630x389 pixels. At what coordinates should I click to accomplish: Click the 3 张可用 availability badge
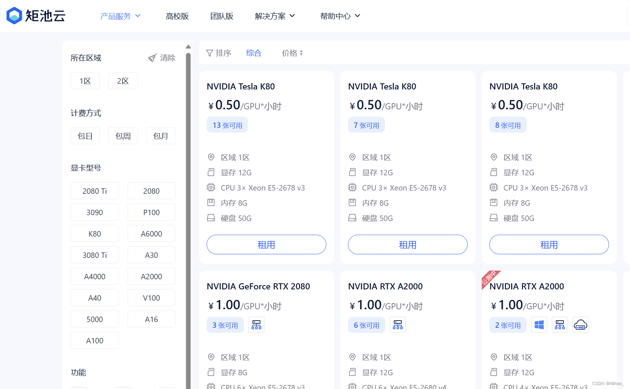(225, 325)
